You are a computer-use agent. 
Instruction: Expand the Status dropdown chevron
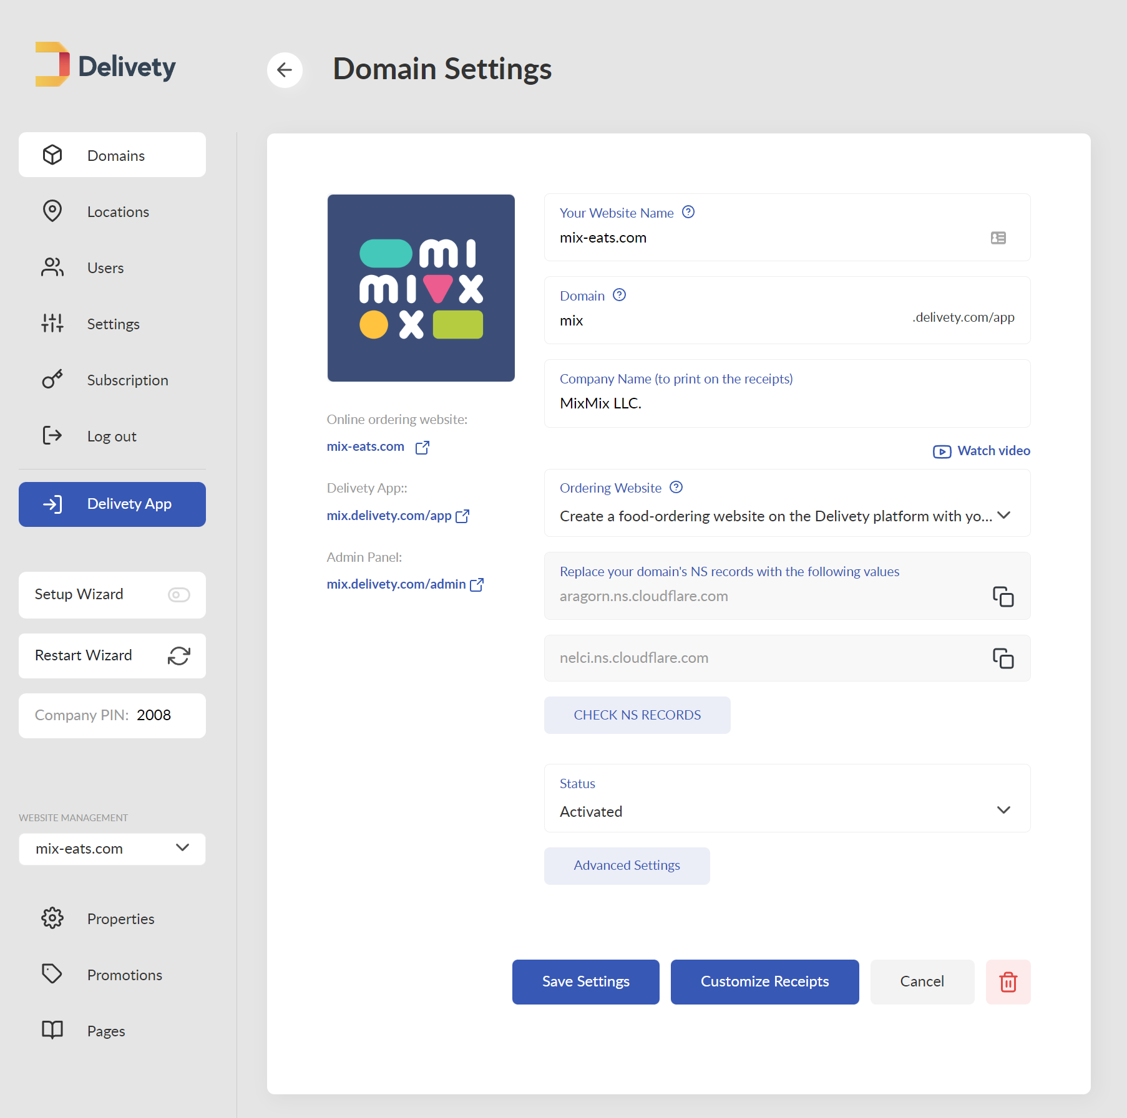point(1003,810)
